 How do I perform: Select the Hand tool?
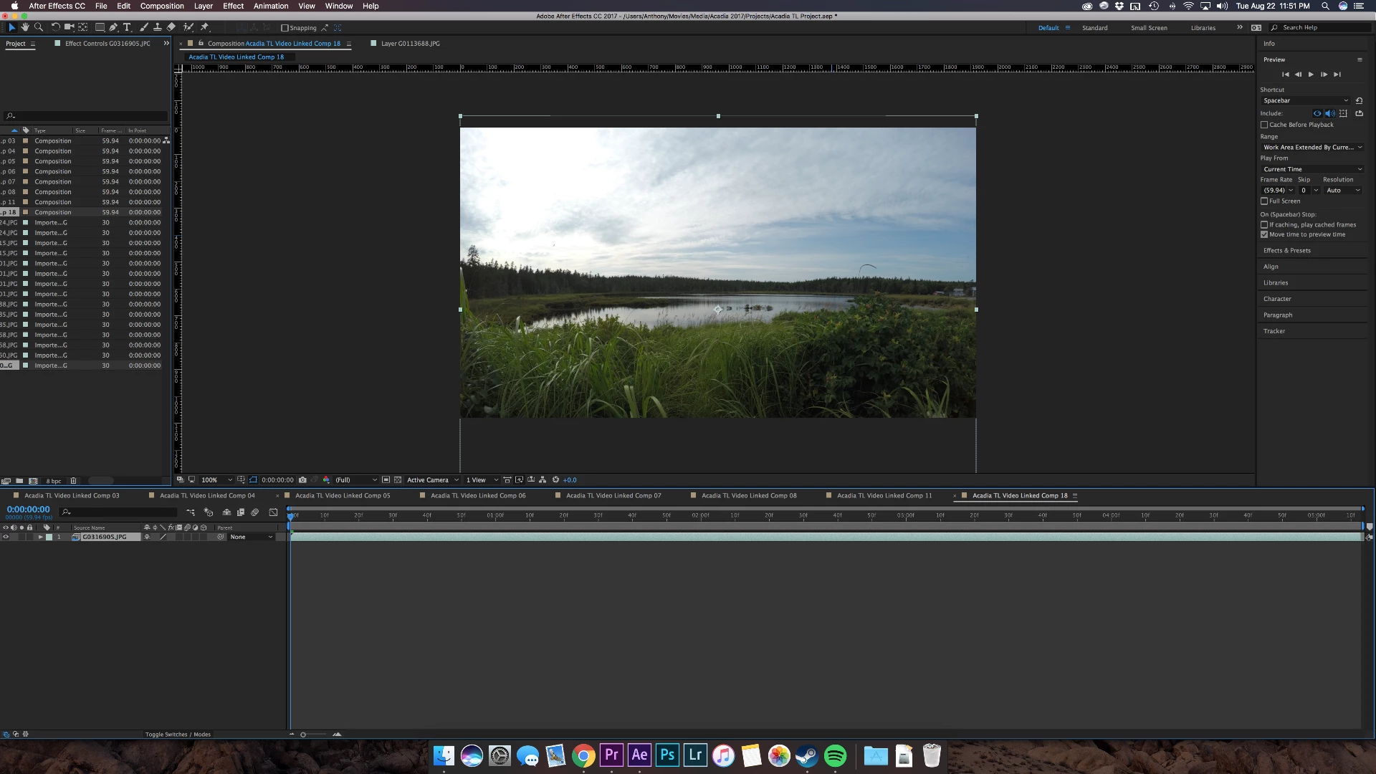pyautogui.click(x=25, y=27)
